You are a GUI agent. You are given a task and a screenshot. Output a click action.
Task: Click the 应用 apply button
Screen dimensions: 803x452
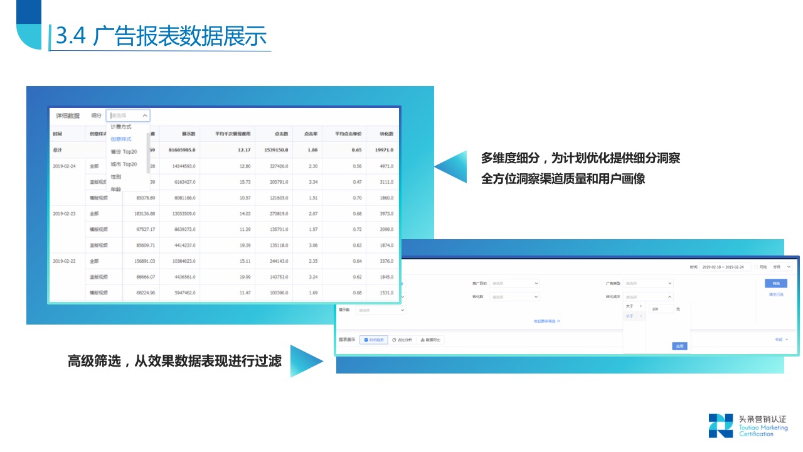tap(679, 346)
